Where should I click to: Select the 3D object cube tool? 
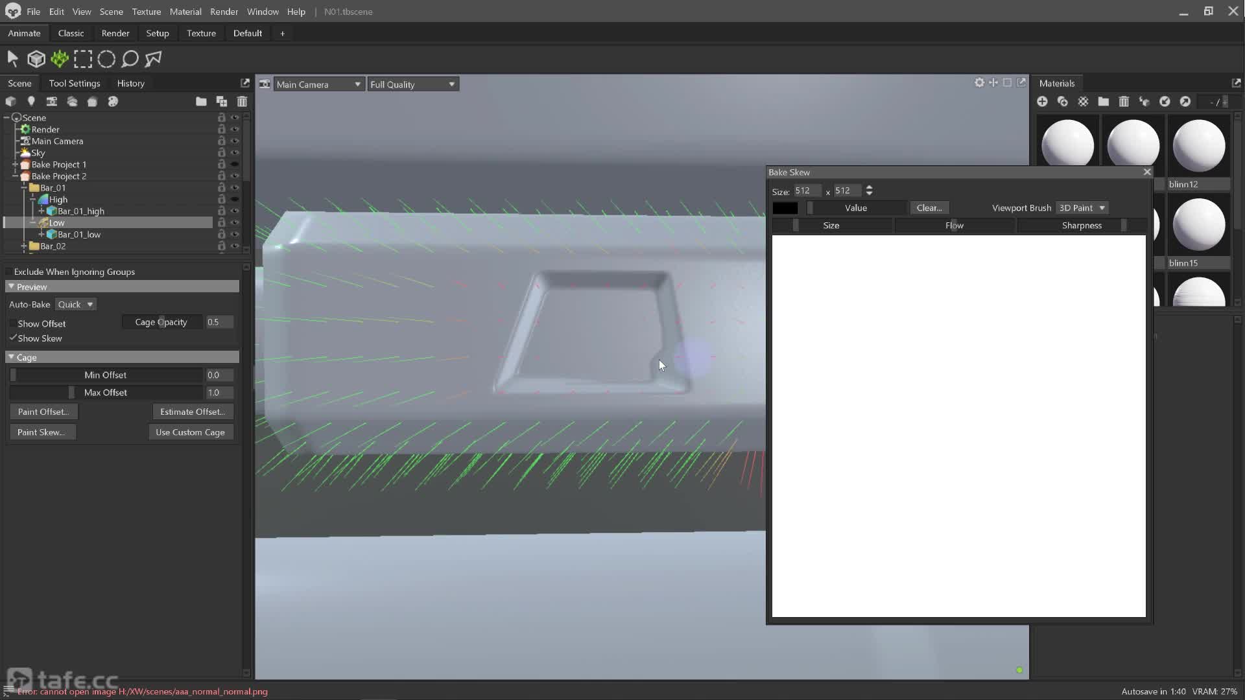(36, 59)
